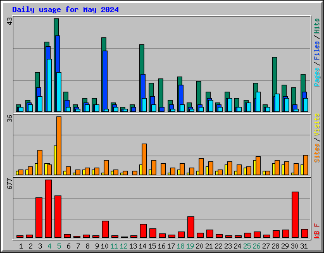Click the '43' maximum value on the hits axis
The height and width of the screenshot is (253, 324).
click(x=9, y=21)
